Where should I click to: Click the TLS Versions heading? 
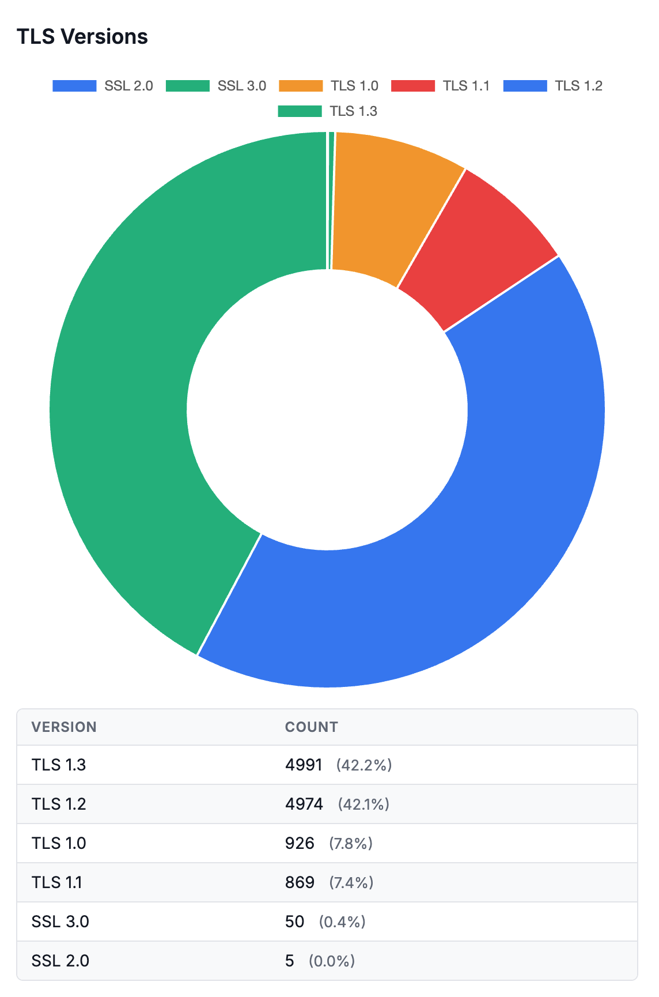(x=82, y=36)
